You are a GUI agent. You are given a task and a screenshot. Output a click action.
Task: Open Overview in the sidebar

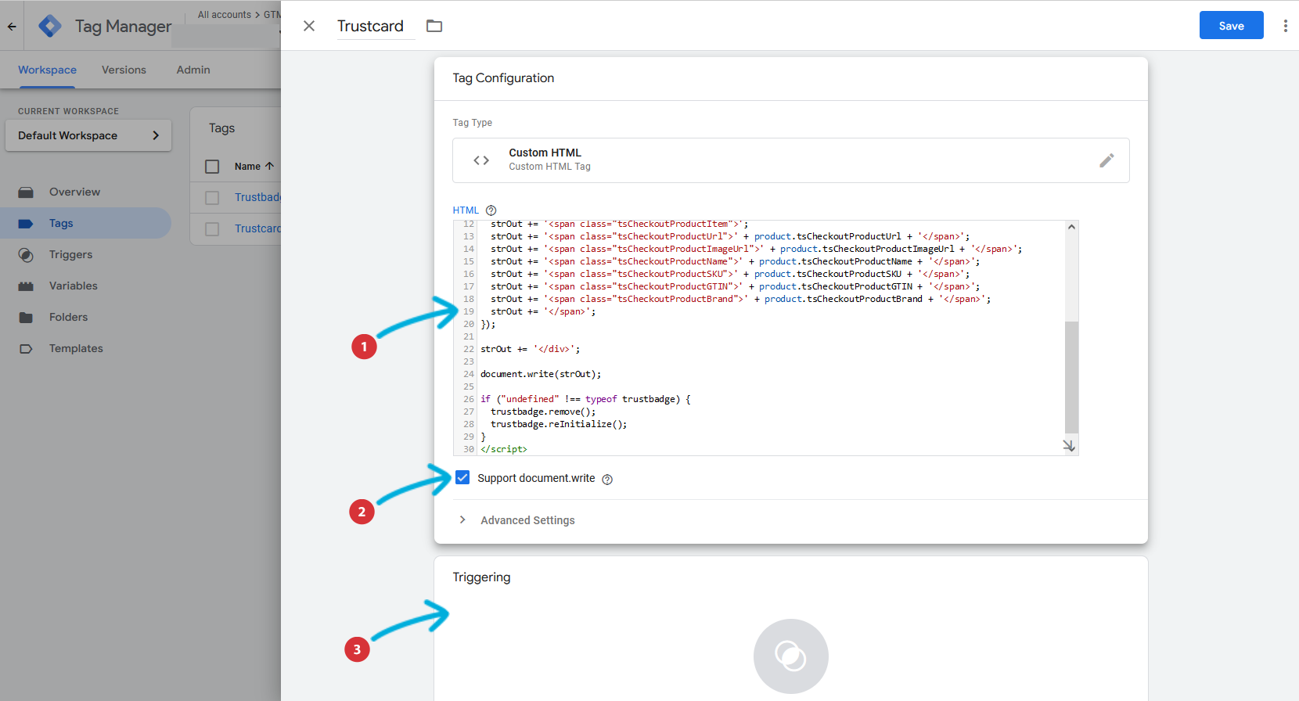(x=74, y=192)
